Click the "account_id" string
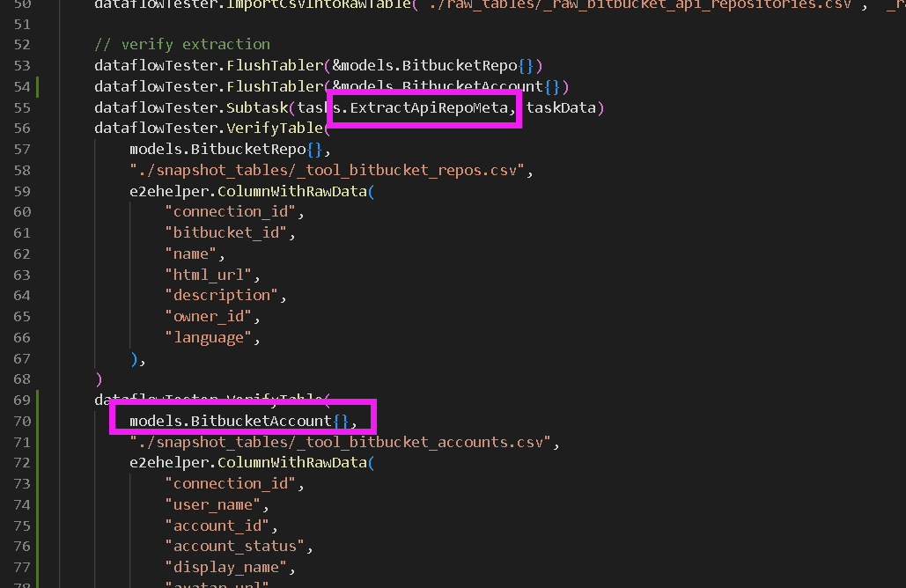Image resolution: width=906 pixels, height=588 pixels. (217, 526)
